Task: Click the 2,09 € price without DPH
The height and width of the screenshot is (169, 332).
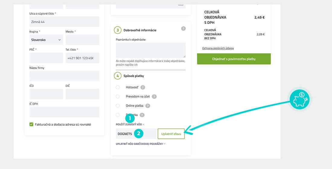Action: (261, 34)
